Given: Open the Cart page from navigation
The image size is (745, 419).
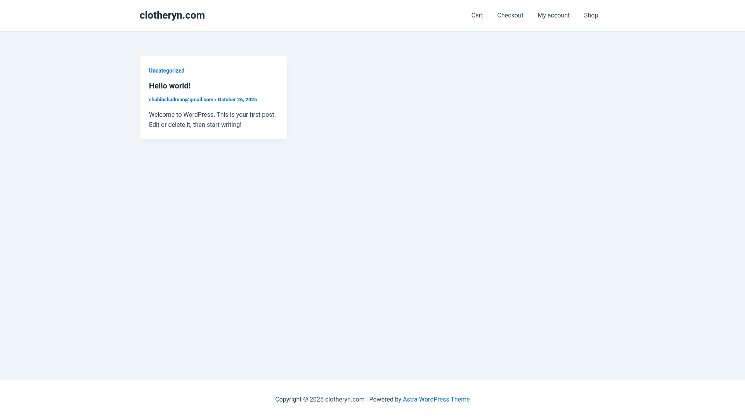Looking at the screenshot, I should pos(477,16).
